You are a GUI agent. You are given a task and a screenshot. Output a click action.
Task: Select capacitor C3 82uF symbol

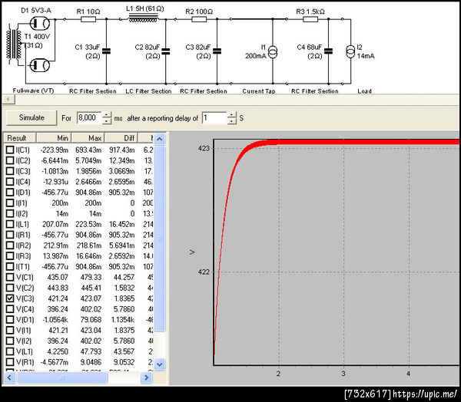[x=217, y=51]
